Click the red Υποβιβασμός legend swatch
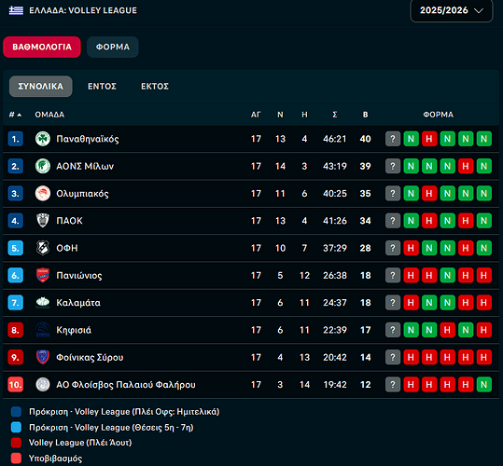This screenshot has width=503, height=466. pyautogui.click(x=16, y=458)
